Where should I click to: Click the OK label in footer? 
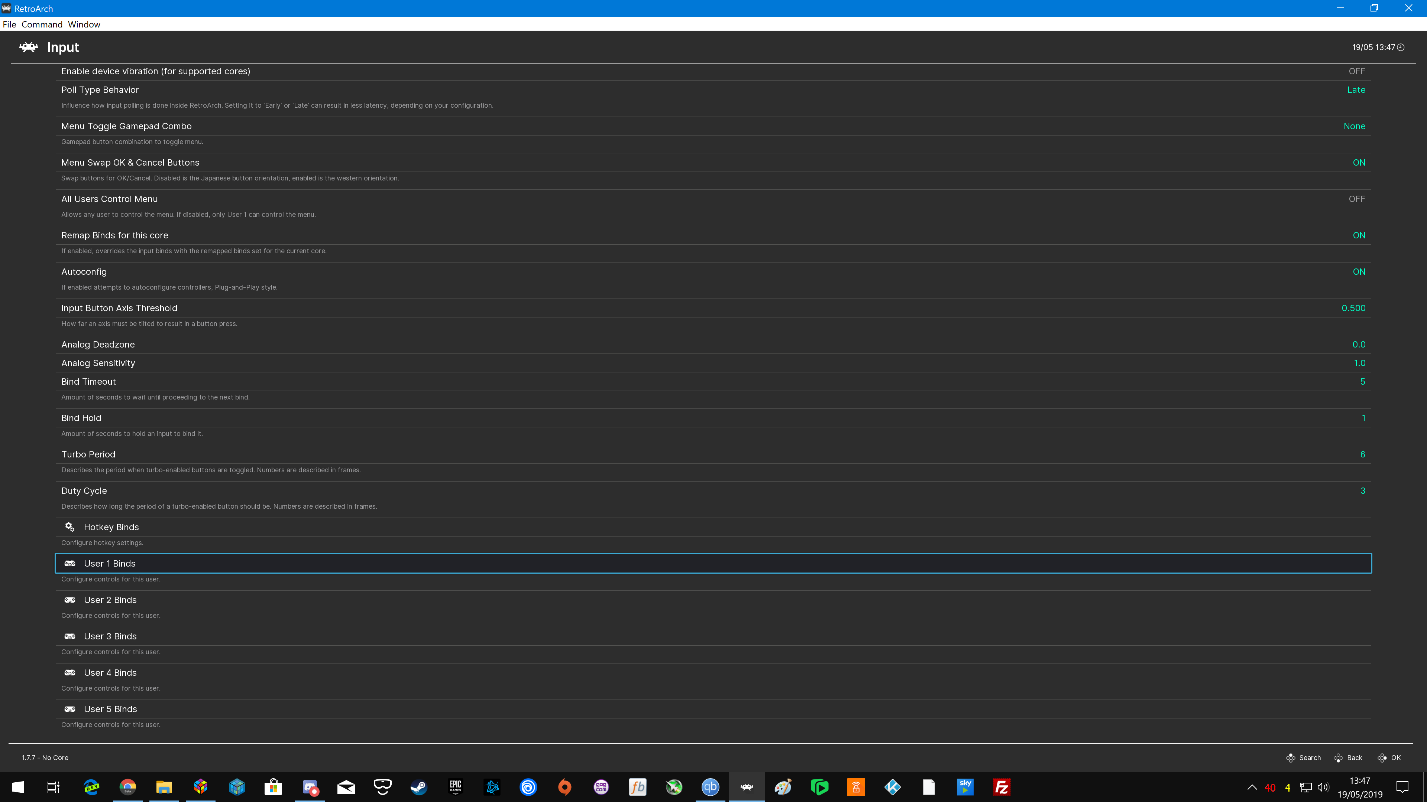click(x=1395, y=758)
